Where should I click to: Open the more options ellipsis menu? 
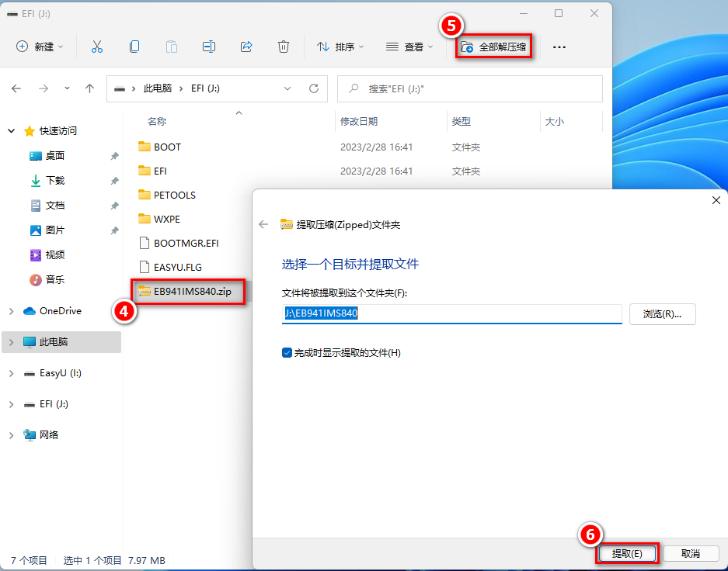tap(559, 47)
